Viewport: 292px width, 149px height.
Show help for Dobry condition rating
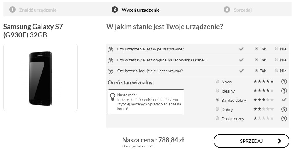(284, 109)
